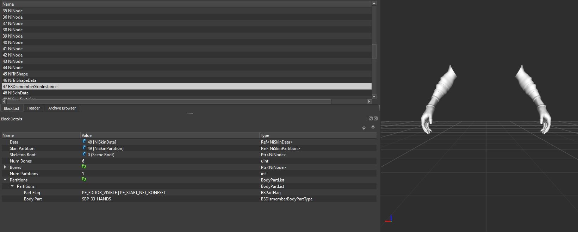Click the Type column header in Block Details

coord(318,135)
